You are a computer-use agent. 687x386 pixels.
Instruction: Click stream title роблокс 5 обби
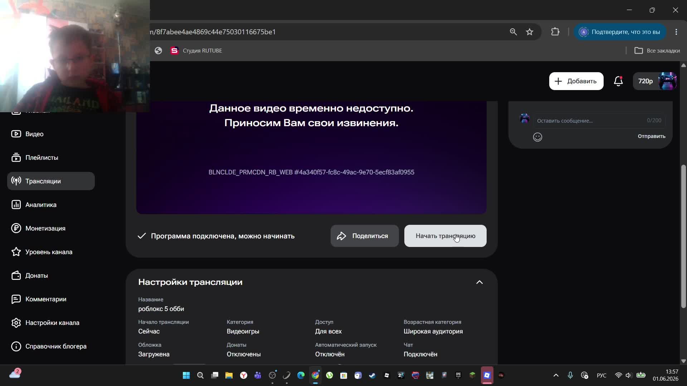[x=161, y=309]
